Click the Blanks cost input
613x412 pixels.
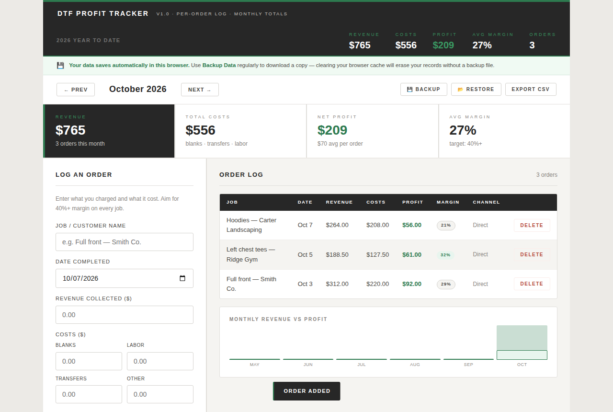click(x=89, y=361)
